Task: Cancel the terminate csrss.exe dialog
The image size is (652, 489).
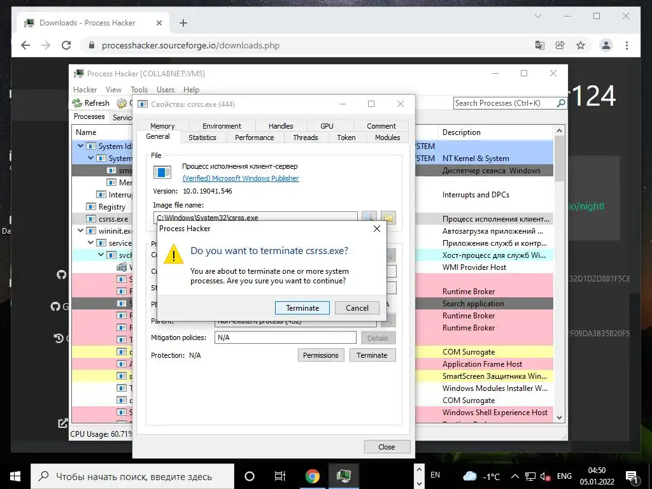Action: pos(357,308)
